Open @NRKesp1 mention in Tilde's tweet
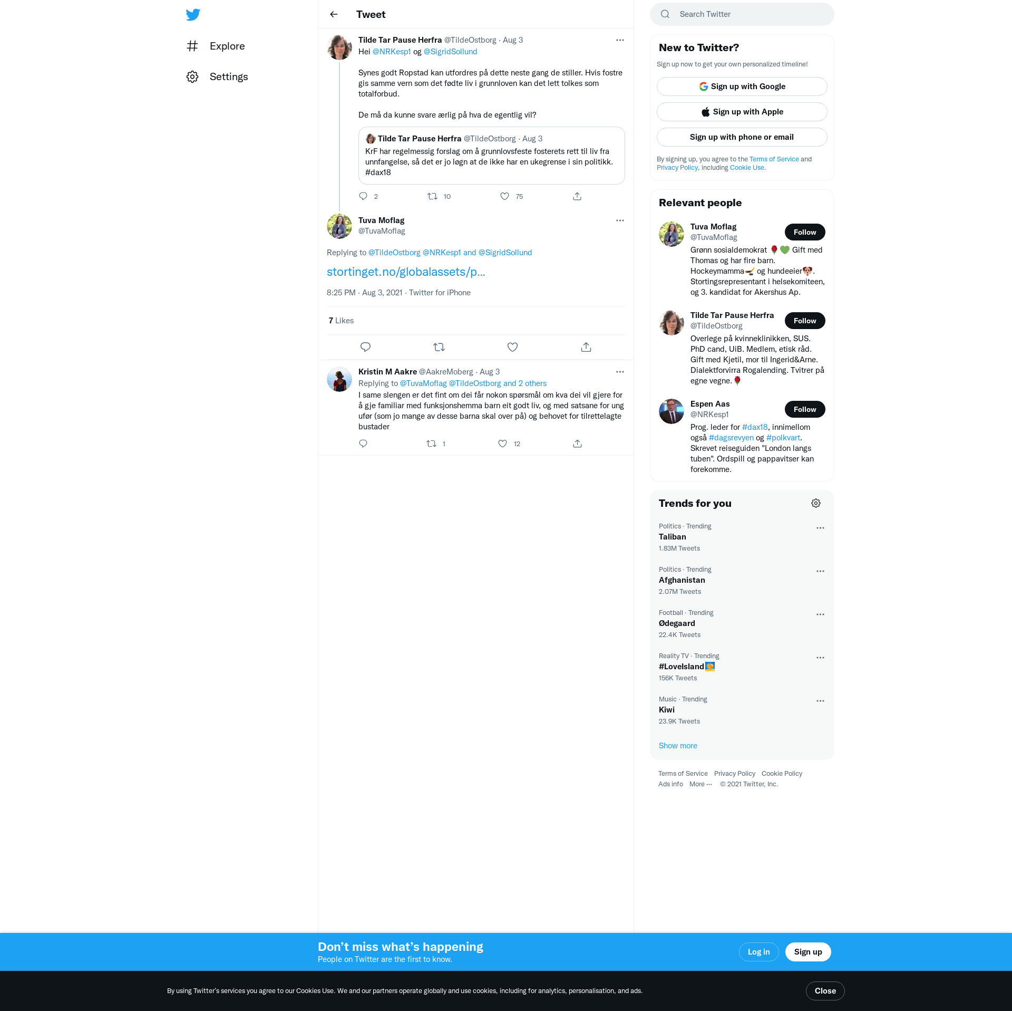The image size is (1012, 1011). pos(392,52)
